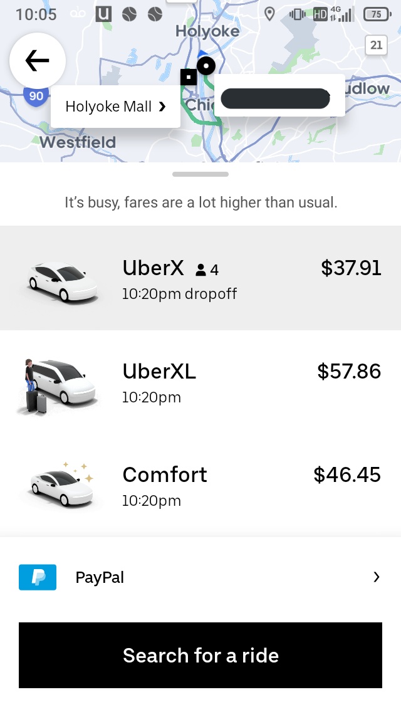Tap the UberX $37.91 fare price
The width and height of the screenshot is (401, 712).
(x=351, y=268)
